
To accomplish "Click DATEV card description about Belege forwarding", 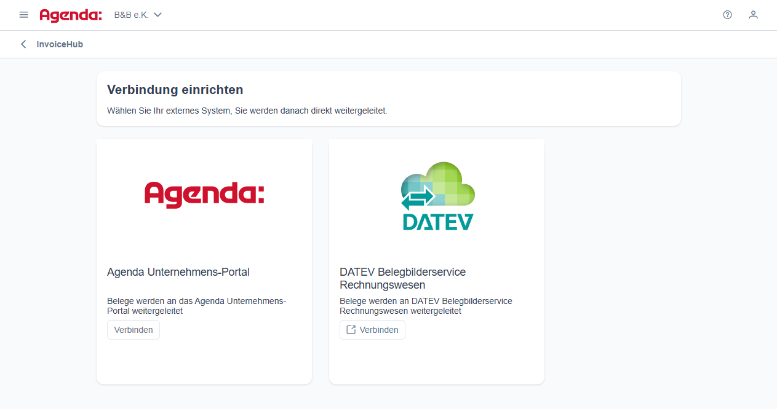I will (426, 306).
